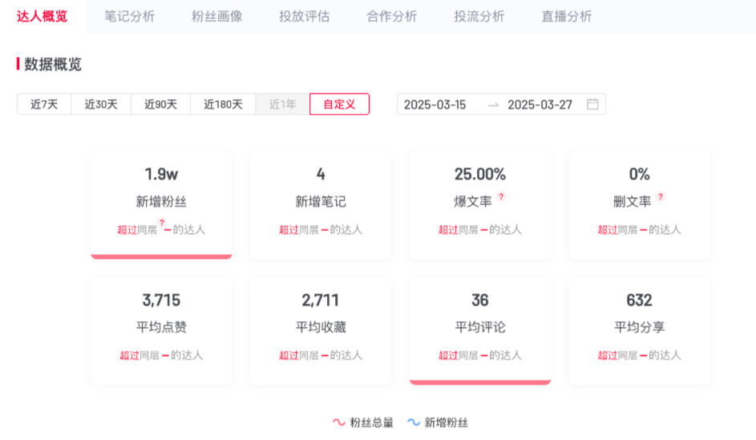Switch to the 投流分析 tab

(479, 16)
